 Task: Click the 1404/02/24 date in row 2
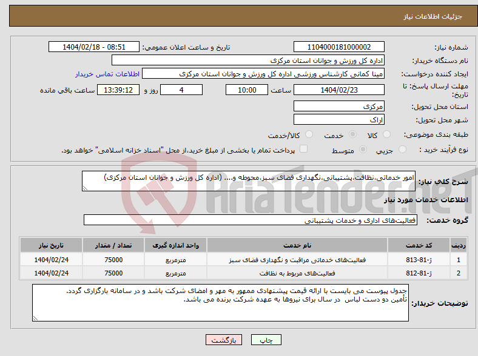51,273
